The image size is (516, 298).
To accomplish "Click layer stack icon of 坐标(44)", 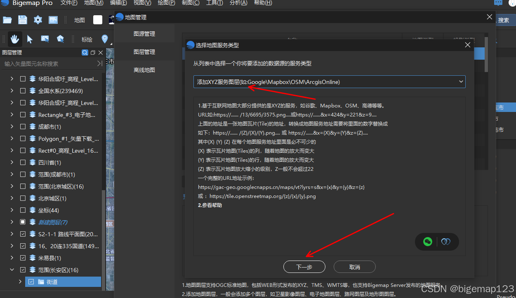I will [32, 210].
